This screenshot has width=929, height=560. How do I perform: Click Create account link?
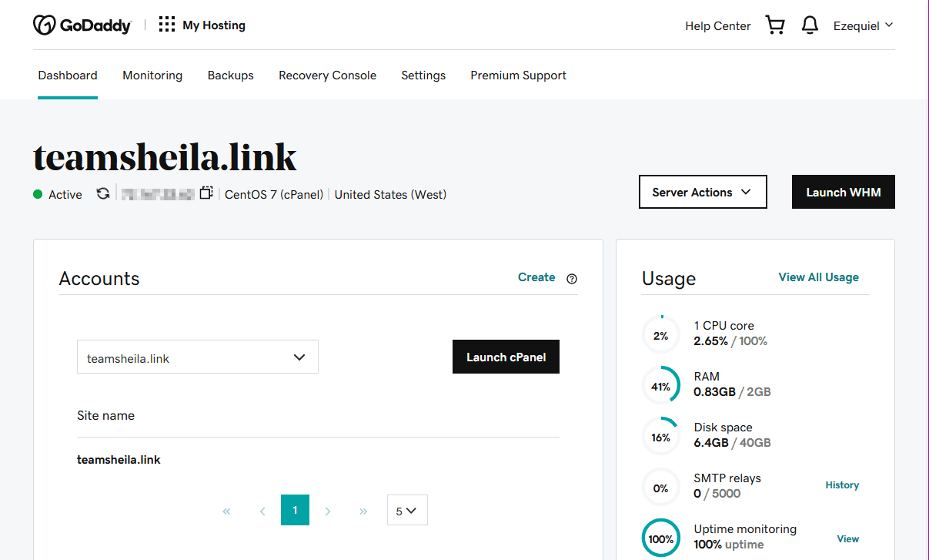coord(536,277)
